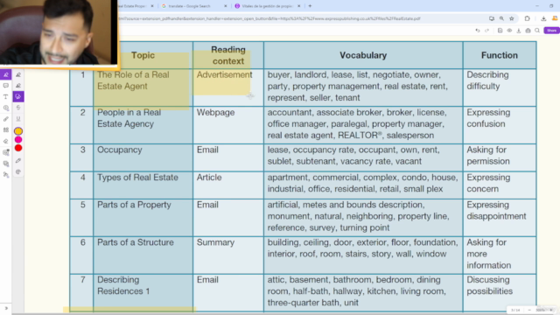560x315 pixels.
Task: Close the Vitales de la gestión tab
Action: tap(298, 6)
